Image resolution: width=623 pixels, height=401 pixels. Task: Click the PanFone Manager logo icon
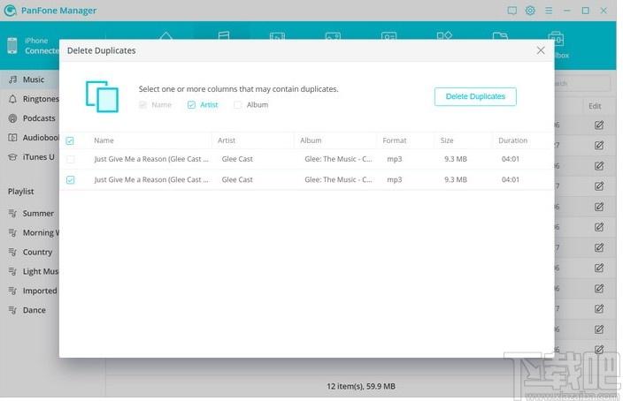coord(10,11)
